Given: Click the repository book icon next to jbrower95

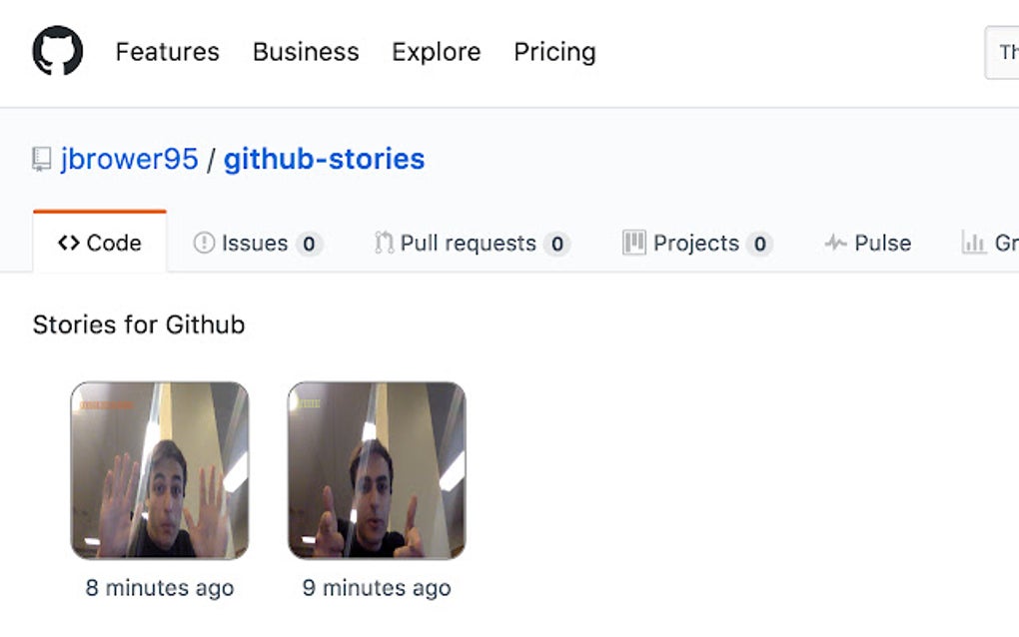Looking at the screenshot, I should point(41,157).
